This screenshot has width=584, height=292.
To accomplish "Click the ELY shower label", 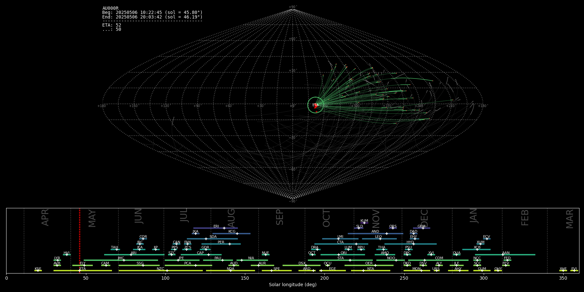I will coord(83,263).
